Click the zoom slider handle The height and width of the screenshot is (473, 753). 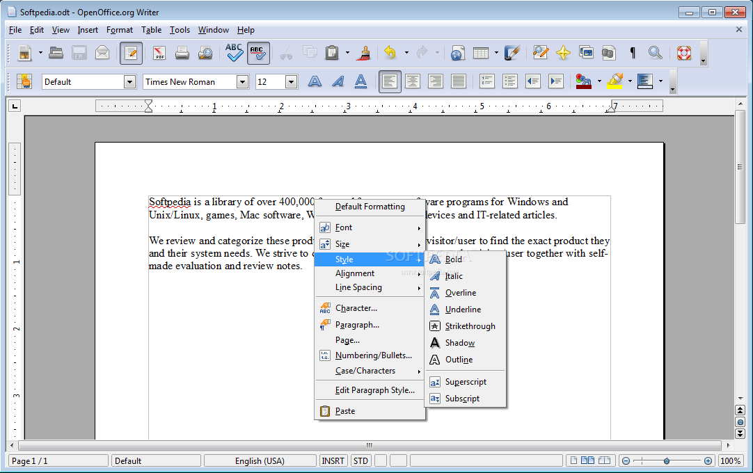tap(667, 461)
